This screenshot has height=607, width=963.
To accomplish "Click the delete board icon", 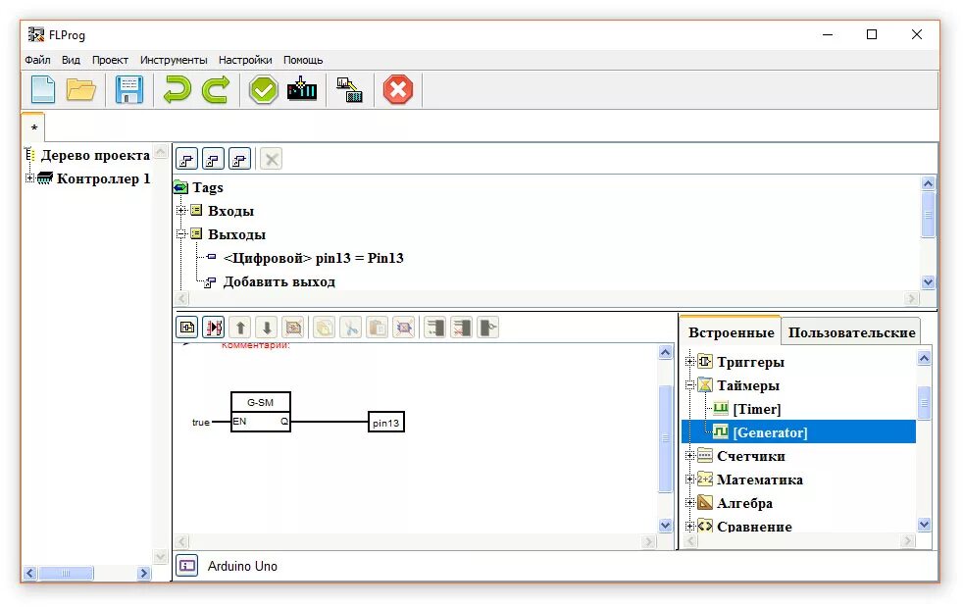I will pyautogui.click(x=293, y=328).
